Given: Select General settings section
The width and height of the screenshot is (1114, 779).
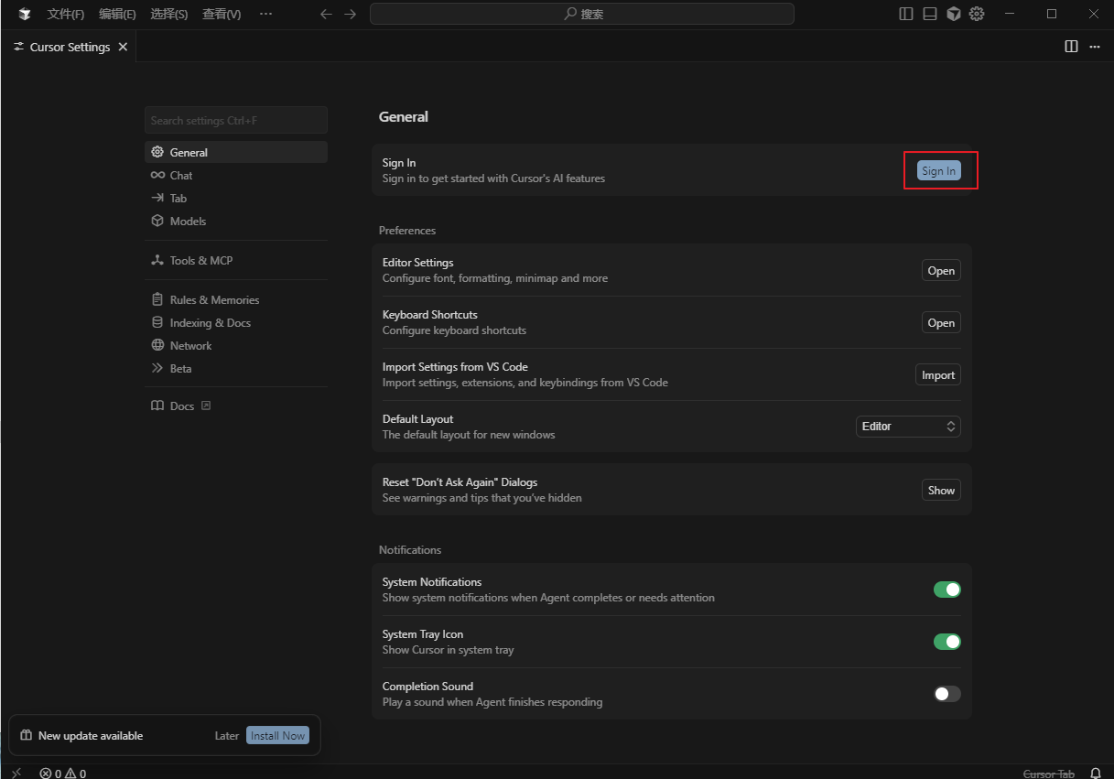Looking at the screenshot, I should tap(236, 152).
